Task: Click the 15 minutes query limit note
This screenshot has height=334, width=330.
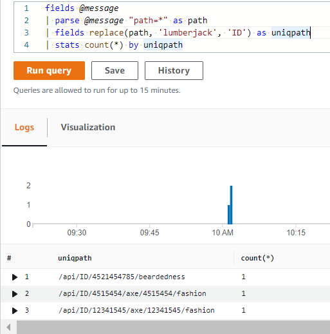Action: [x=97, y=90]
